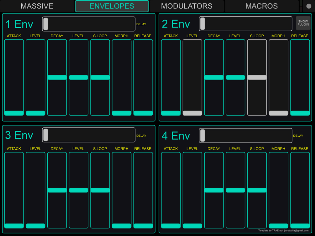Click the 2 Env DECAY fader

click(214, 77)
